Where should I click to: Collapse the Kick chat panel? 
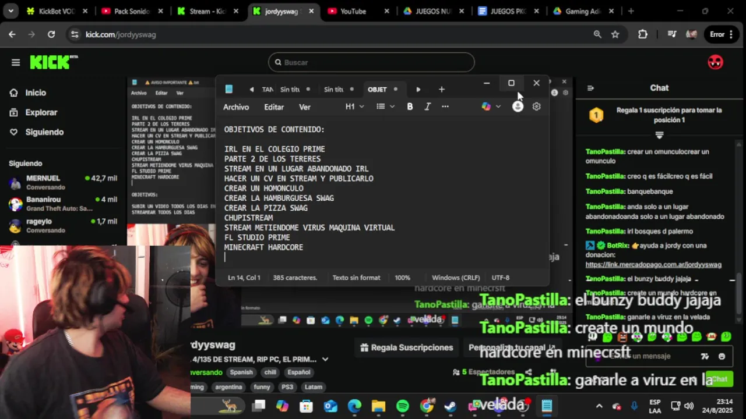pyautogui.click(x=590, y=88)
